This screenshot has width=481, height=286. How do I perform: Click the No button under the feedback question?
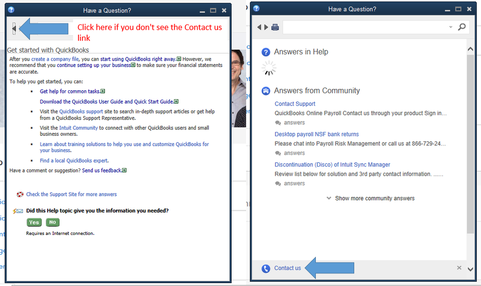point(52,222)
